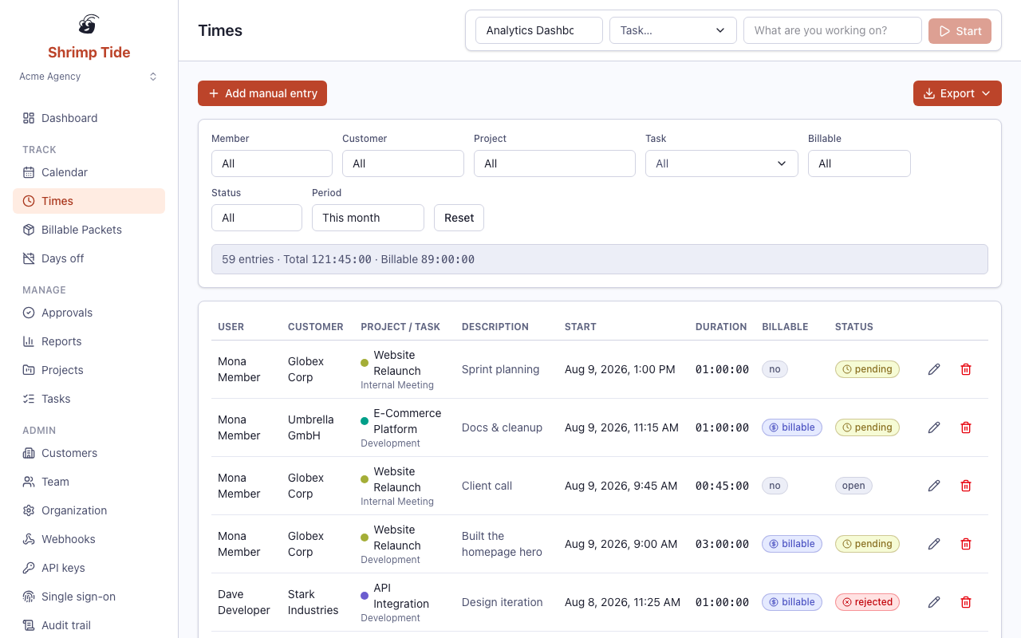
Task: Edit the Client call entry
Action: click(x=934, y=486)
